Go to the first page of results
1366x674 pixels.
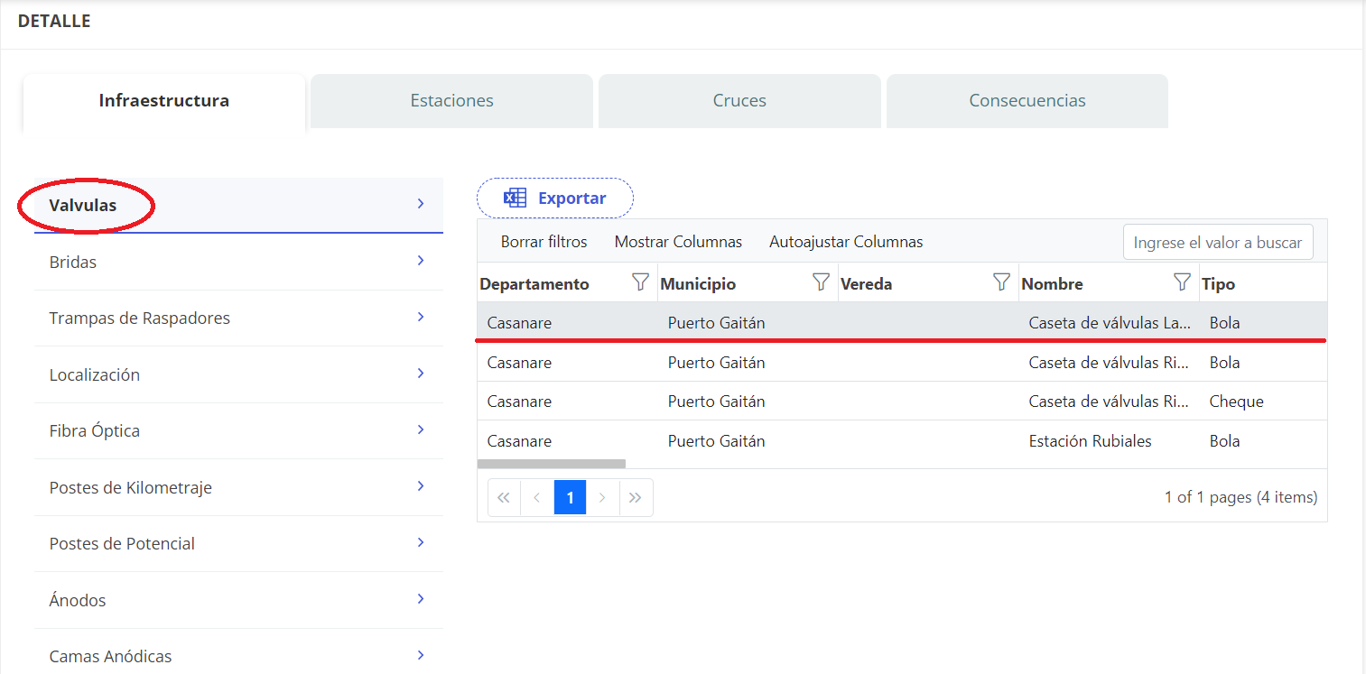click(x=504, y=497)
